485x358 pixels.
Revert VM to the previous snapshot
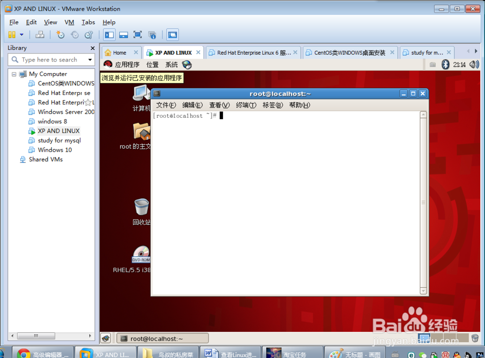coord(75,34)
